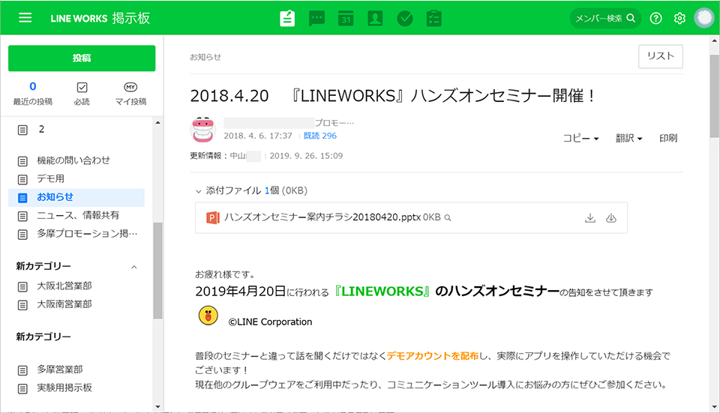Open the help question mark icon
Screen dimensions: 720x413
(x=655, y=18)
